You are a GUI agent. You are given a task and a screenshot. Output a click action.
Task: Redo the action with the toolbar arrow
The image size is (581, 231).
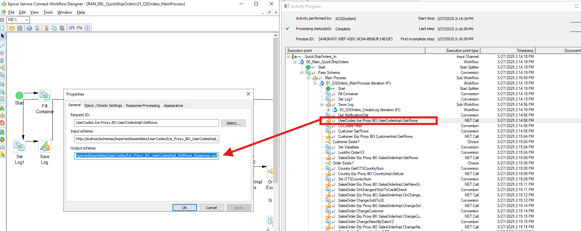[79, 28]
